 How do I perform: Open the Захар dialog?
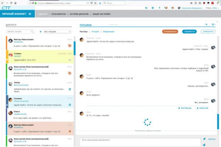[x=40, y=87]
